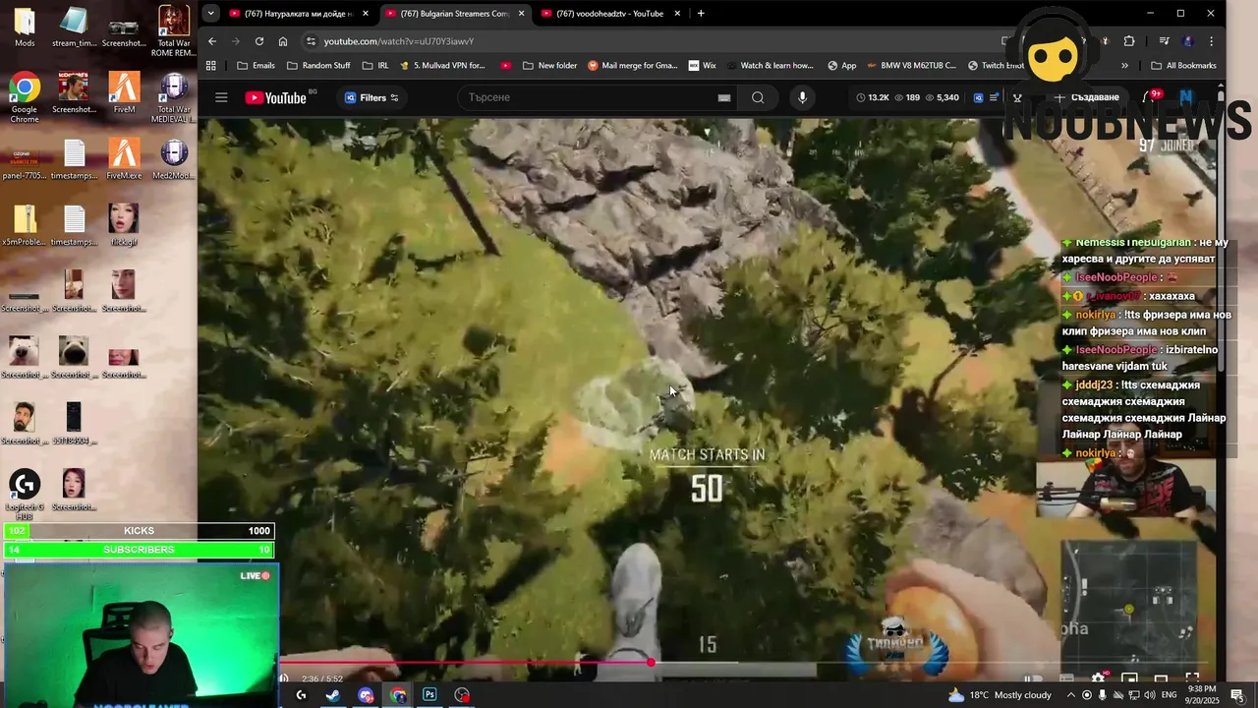The width and height of the screenshot is (1258, 708).
Task: Open the clock and date flyout
Action: [1204, 695]
